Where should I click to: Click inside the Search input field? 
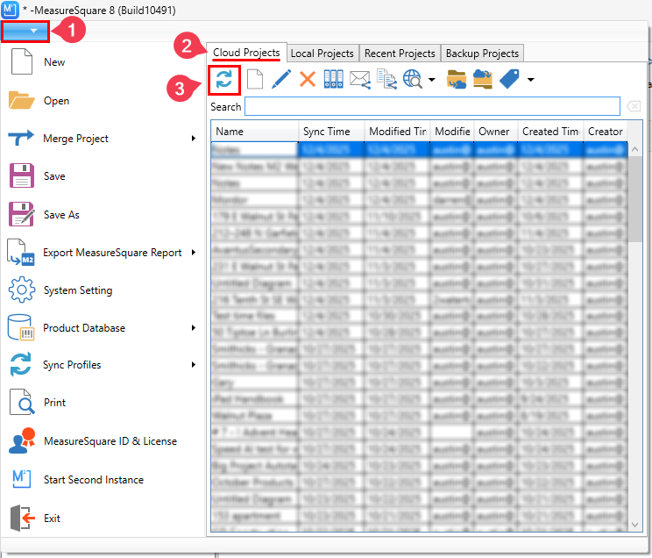[x=432, y=106]
